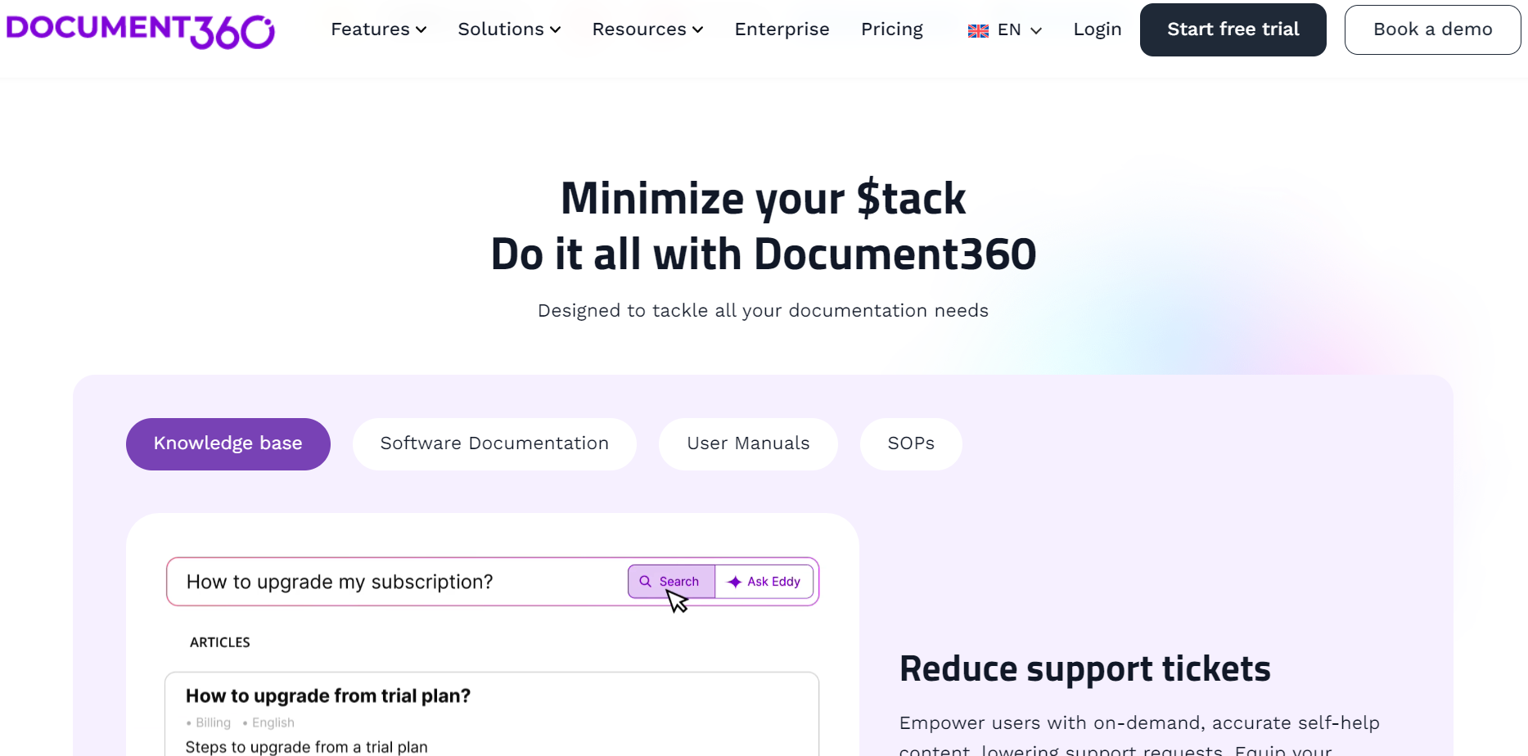
Task: Open 'How to upgrade from trial plan?' article
Action: pos(328,696)
